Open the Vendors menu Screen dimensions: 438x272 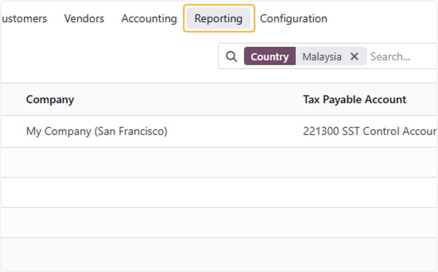click(84, 19)
